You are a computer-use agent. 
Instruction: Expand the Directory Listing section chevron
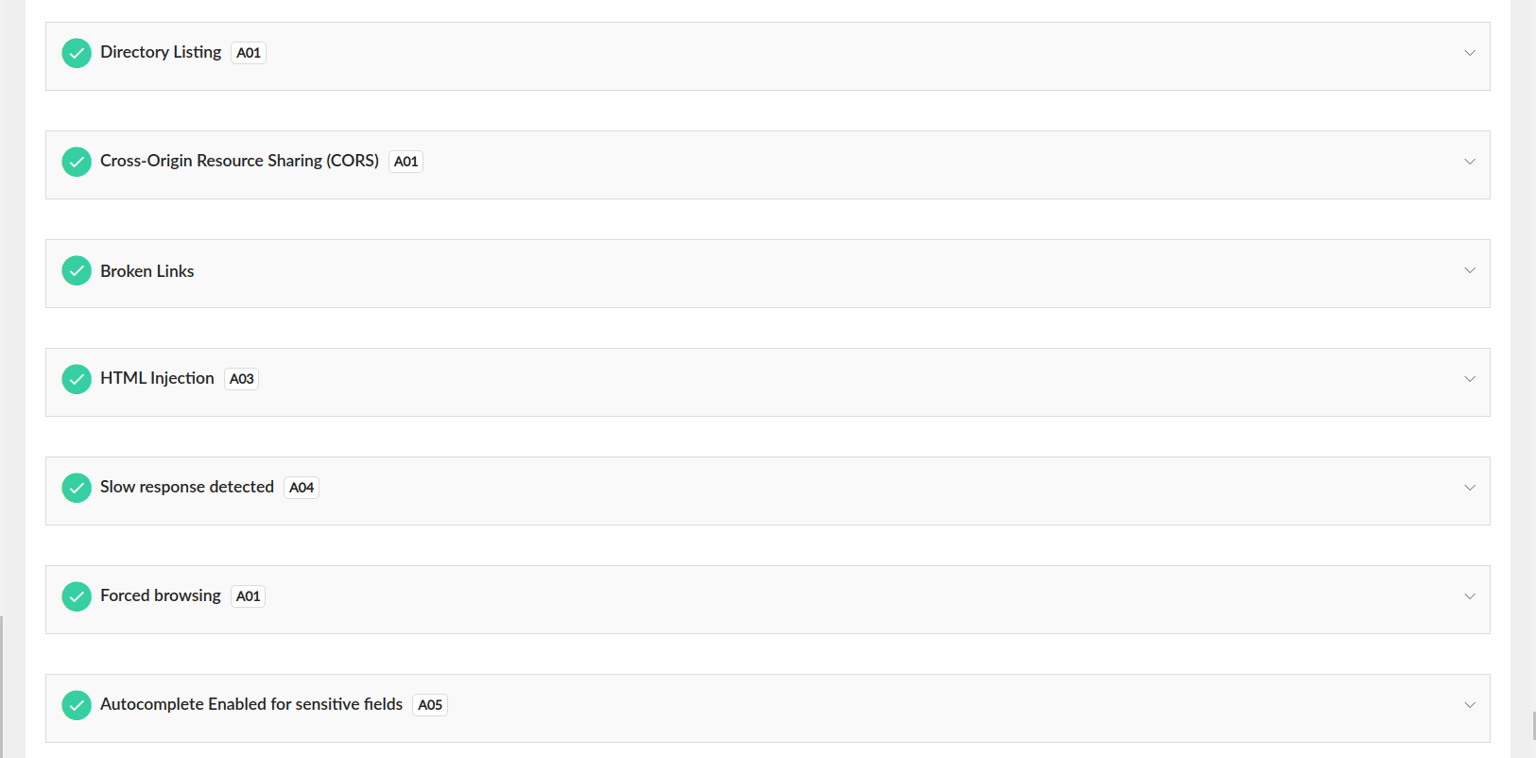(1470, 53)
